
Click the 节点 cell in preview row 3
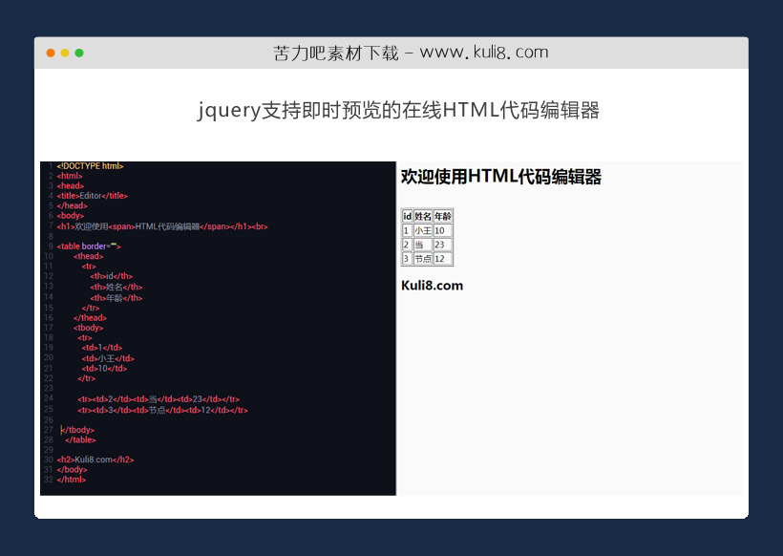(x=422, y=258)
